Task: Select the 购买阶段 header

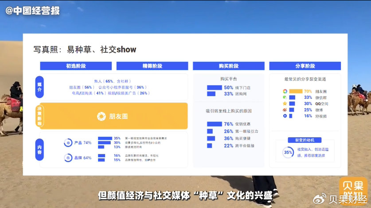Action: 229,66
